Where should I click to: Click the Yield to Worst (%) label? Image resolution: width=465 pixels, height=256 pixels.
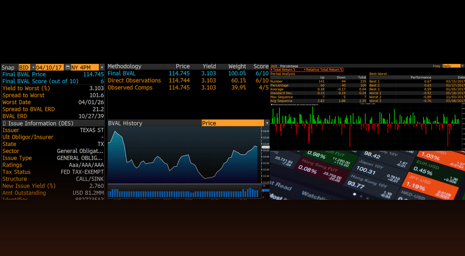click(26, 88)
